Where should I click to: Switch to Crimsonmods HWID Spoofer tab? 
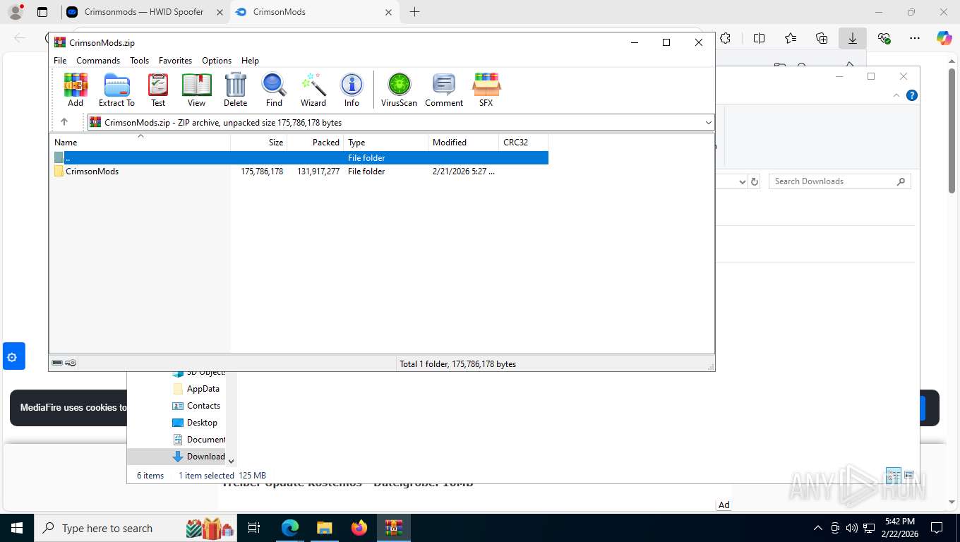click(144, 12)
